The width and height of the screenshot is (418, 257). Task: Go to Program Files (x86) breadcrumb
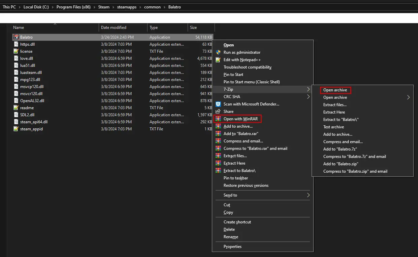[x=73, y=7]
